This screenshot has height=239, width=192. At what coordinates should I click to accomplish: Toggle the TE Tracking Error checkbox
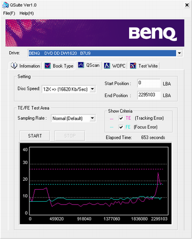(x=121, y=118)
